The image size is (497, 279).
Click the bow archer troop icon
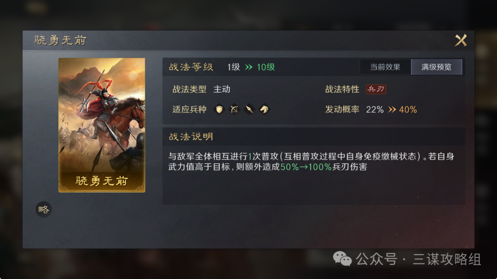[x=234, y=109]
